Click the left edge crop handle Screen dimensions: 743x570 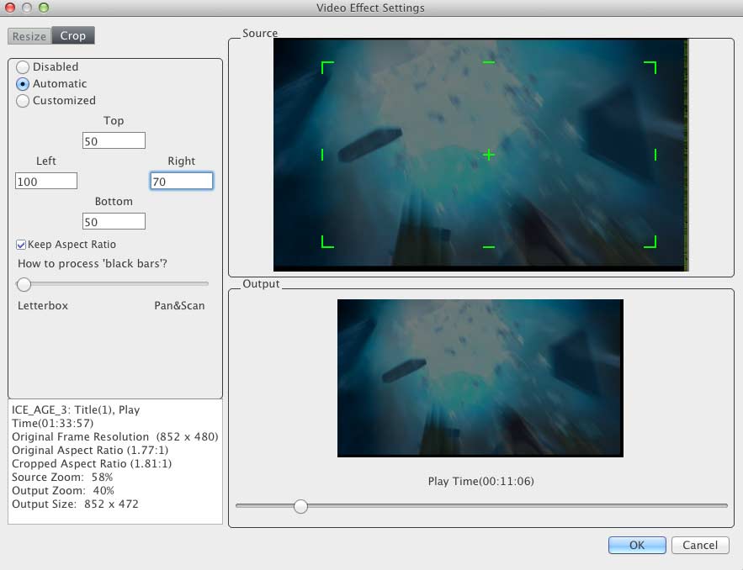click(x=322, y=155)
